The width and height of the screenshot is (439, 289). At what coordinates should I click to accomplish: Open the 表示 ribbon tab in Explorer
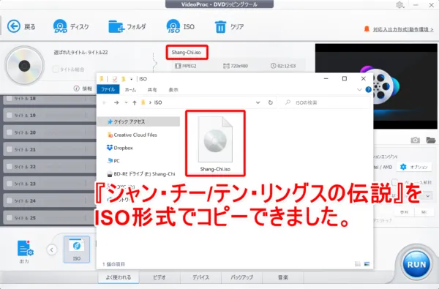click(173, 89)
